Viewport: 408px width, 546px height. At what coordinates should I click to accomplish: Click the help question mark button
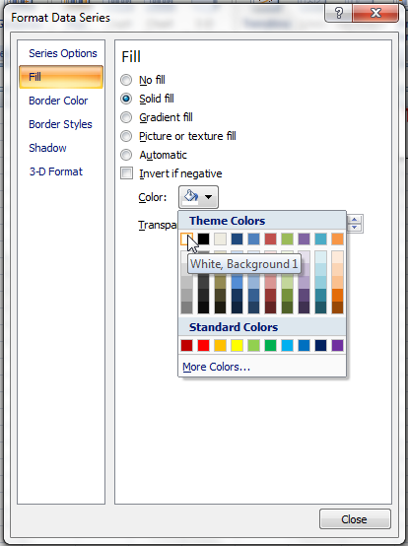338,13
